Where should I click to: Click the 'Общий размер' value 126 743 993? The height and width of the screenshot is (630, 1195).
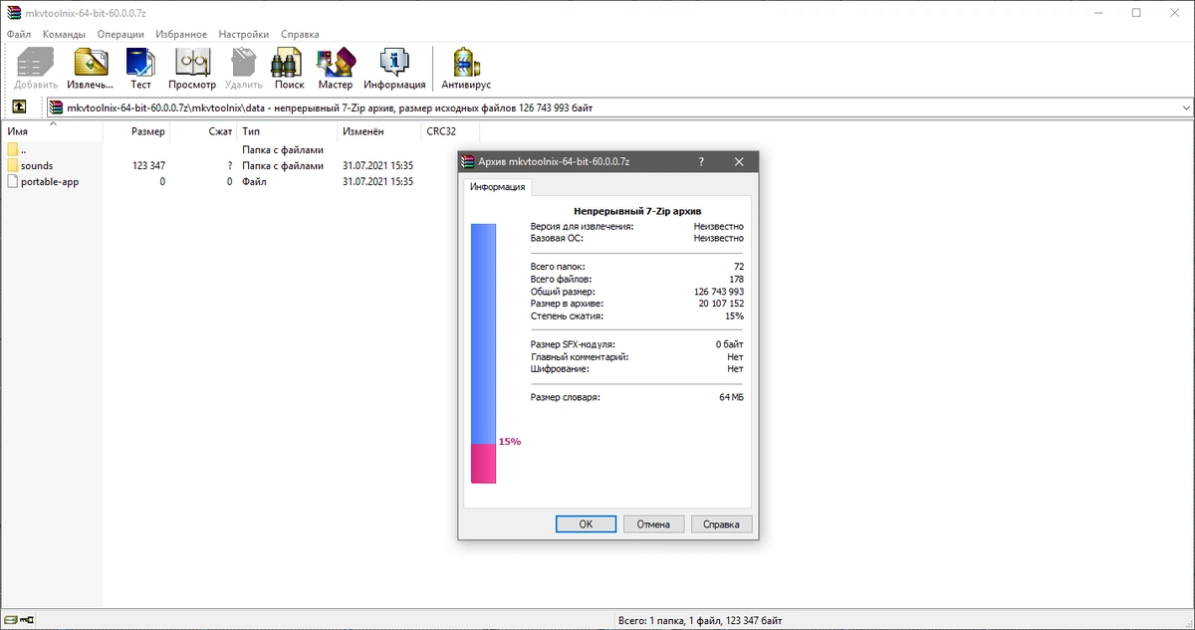(x=719, y=292)
